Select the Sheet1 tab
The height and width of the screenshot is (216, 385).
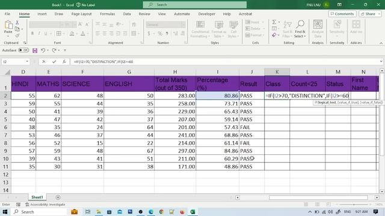coord(37,197)
